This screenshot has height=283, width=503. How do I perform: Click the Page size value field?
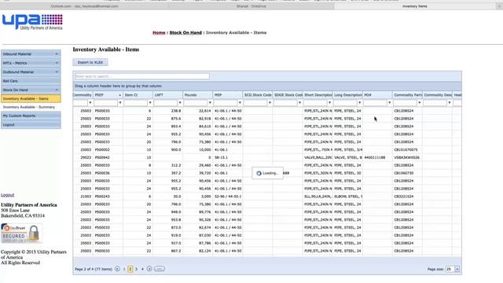(x=450, y=269)
